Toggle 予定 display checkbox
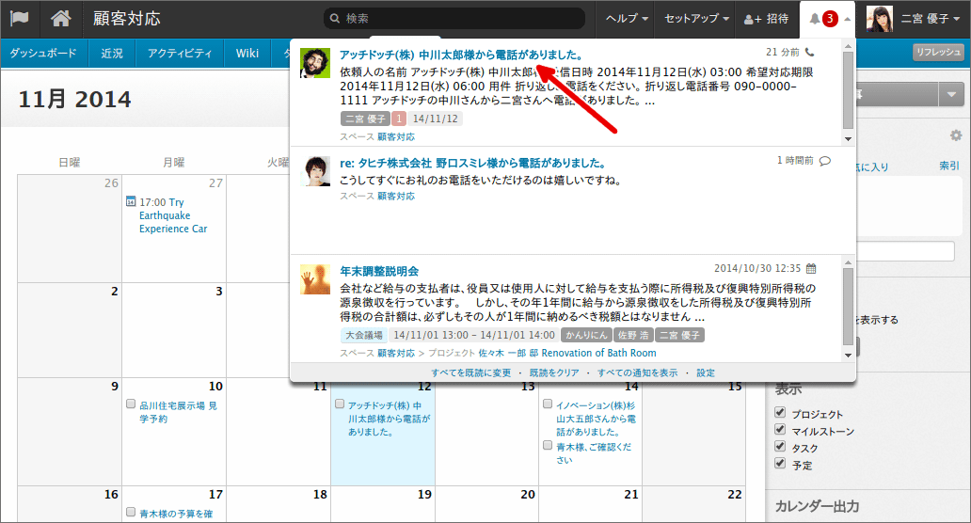Viewport: 971px width, 523px height. coord(780,463)
